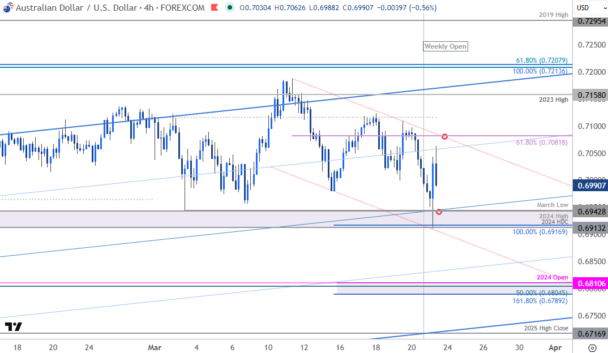Click the 61.80% (0.72079) Fibonacci label
Viewport: 608px width, 353px height.
(542, 61)
